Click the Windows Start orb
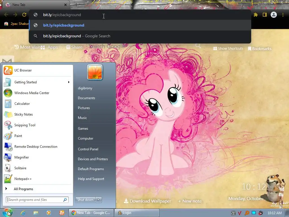This screenshot has height=217, width=289. pos(7,212)
